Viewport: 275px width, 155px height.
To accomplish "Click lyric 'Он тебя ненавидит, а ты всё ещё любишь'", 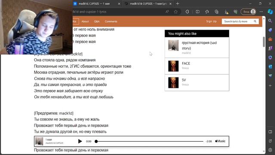I will click(73, 97).
